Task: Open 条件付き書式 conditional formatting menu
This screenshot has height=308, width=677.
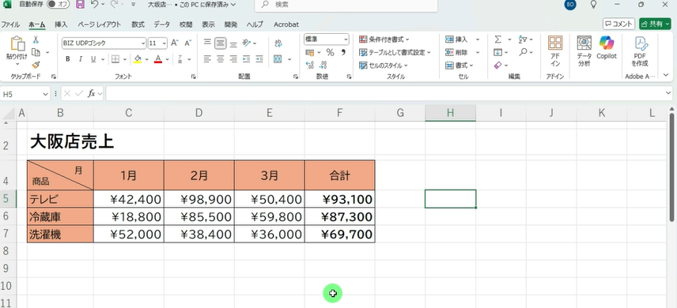Action: pyautogui.click(x=384, y=39)
